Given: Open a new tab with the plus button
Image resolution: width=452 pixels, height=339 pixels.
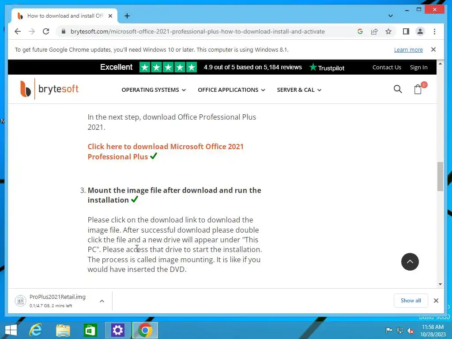Looking at the screenshot, I should 127,16.
